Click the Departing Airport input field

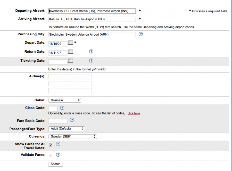92,11
